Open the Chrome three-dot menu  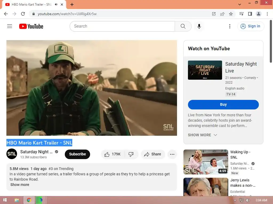267,14
